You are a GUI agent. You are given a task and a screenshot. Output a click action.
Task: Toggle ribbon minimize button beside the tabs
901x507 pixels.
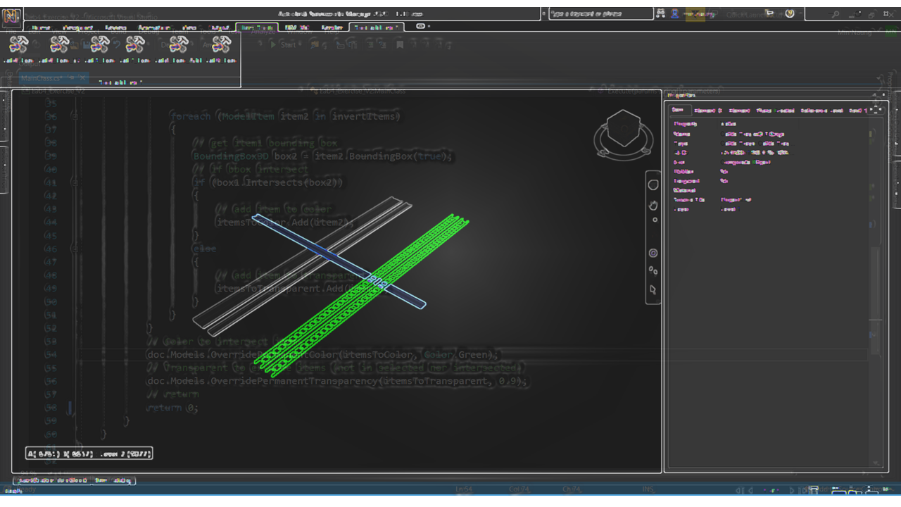(x=421, y=27)
